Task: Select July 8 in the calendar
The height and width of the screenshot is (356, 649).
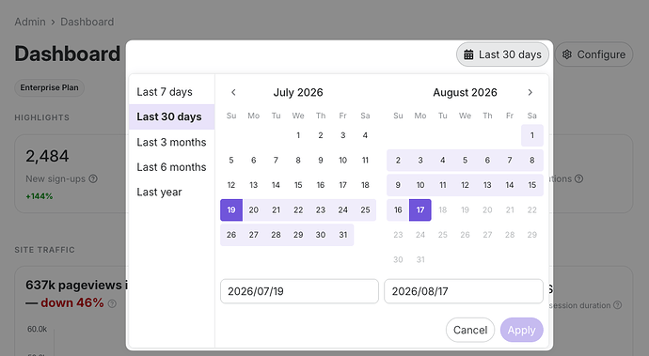Action: 298,160
